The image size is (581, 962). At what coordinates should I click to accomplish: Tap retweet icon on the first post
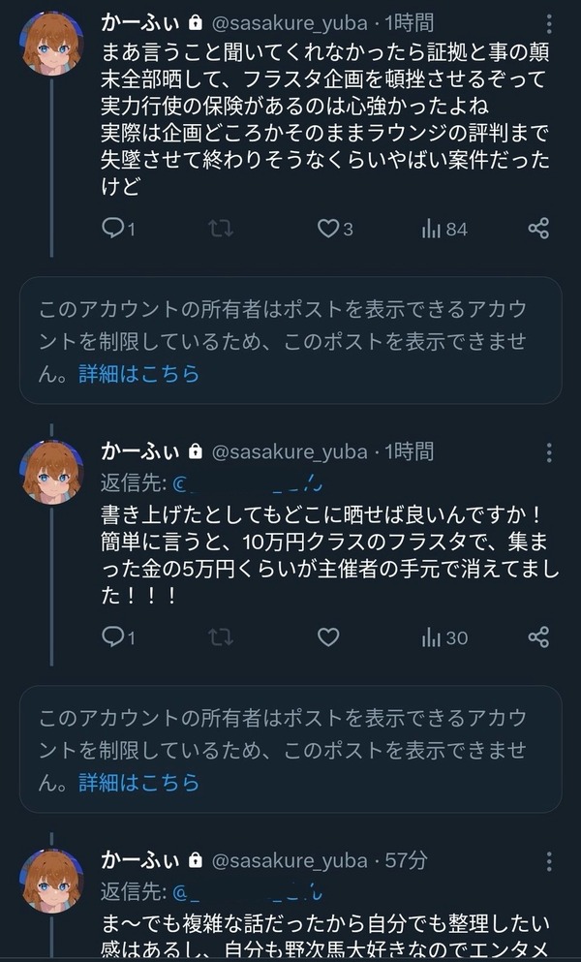220,229
